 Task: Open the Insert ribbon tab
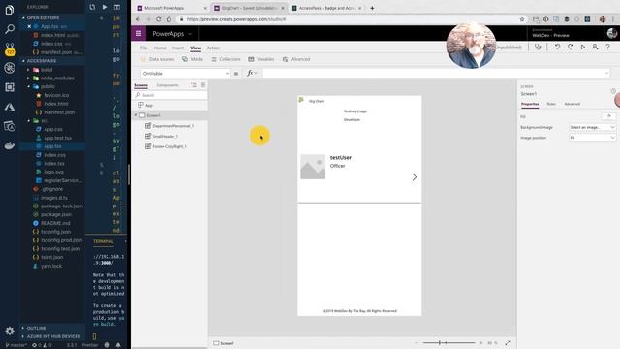point(178,48)
